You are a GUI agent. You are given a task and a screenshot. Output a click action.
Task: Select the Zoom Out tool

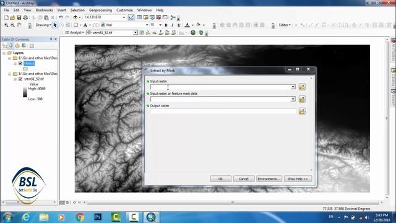pyautogui.click(x=12, y=25)
